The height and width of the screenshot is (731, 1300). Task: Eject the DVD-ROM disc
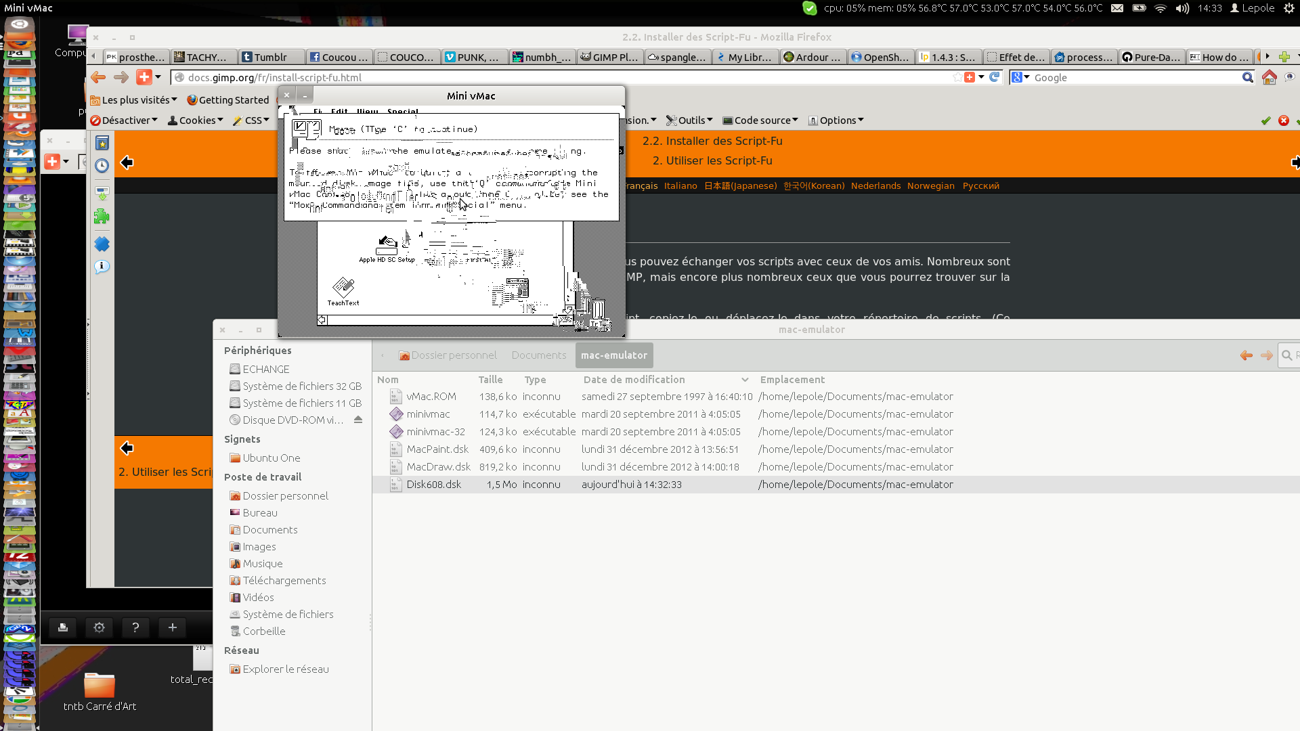pos(358,420)
